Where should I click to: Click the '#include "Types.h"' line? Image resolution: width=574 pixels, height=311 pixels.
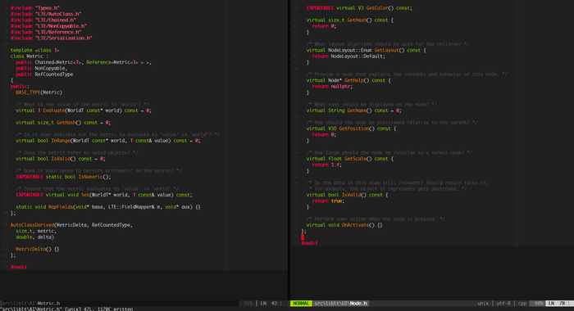click(35, 7)
